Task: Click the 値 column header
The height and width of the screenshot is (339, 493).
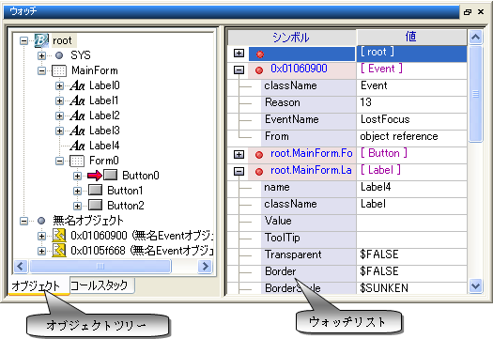Action: coord(411,38)
